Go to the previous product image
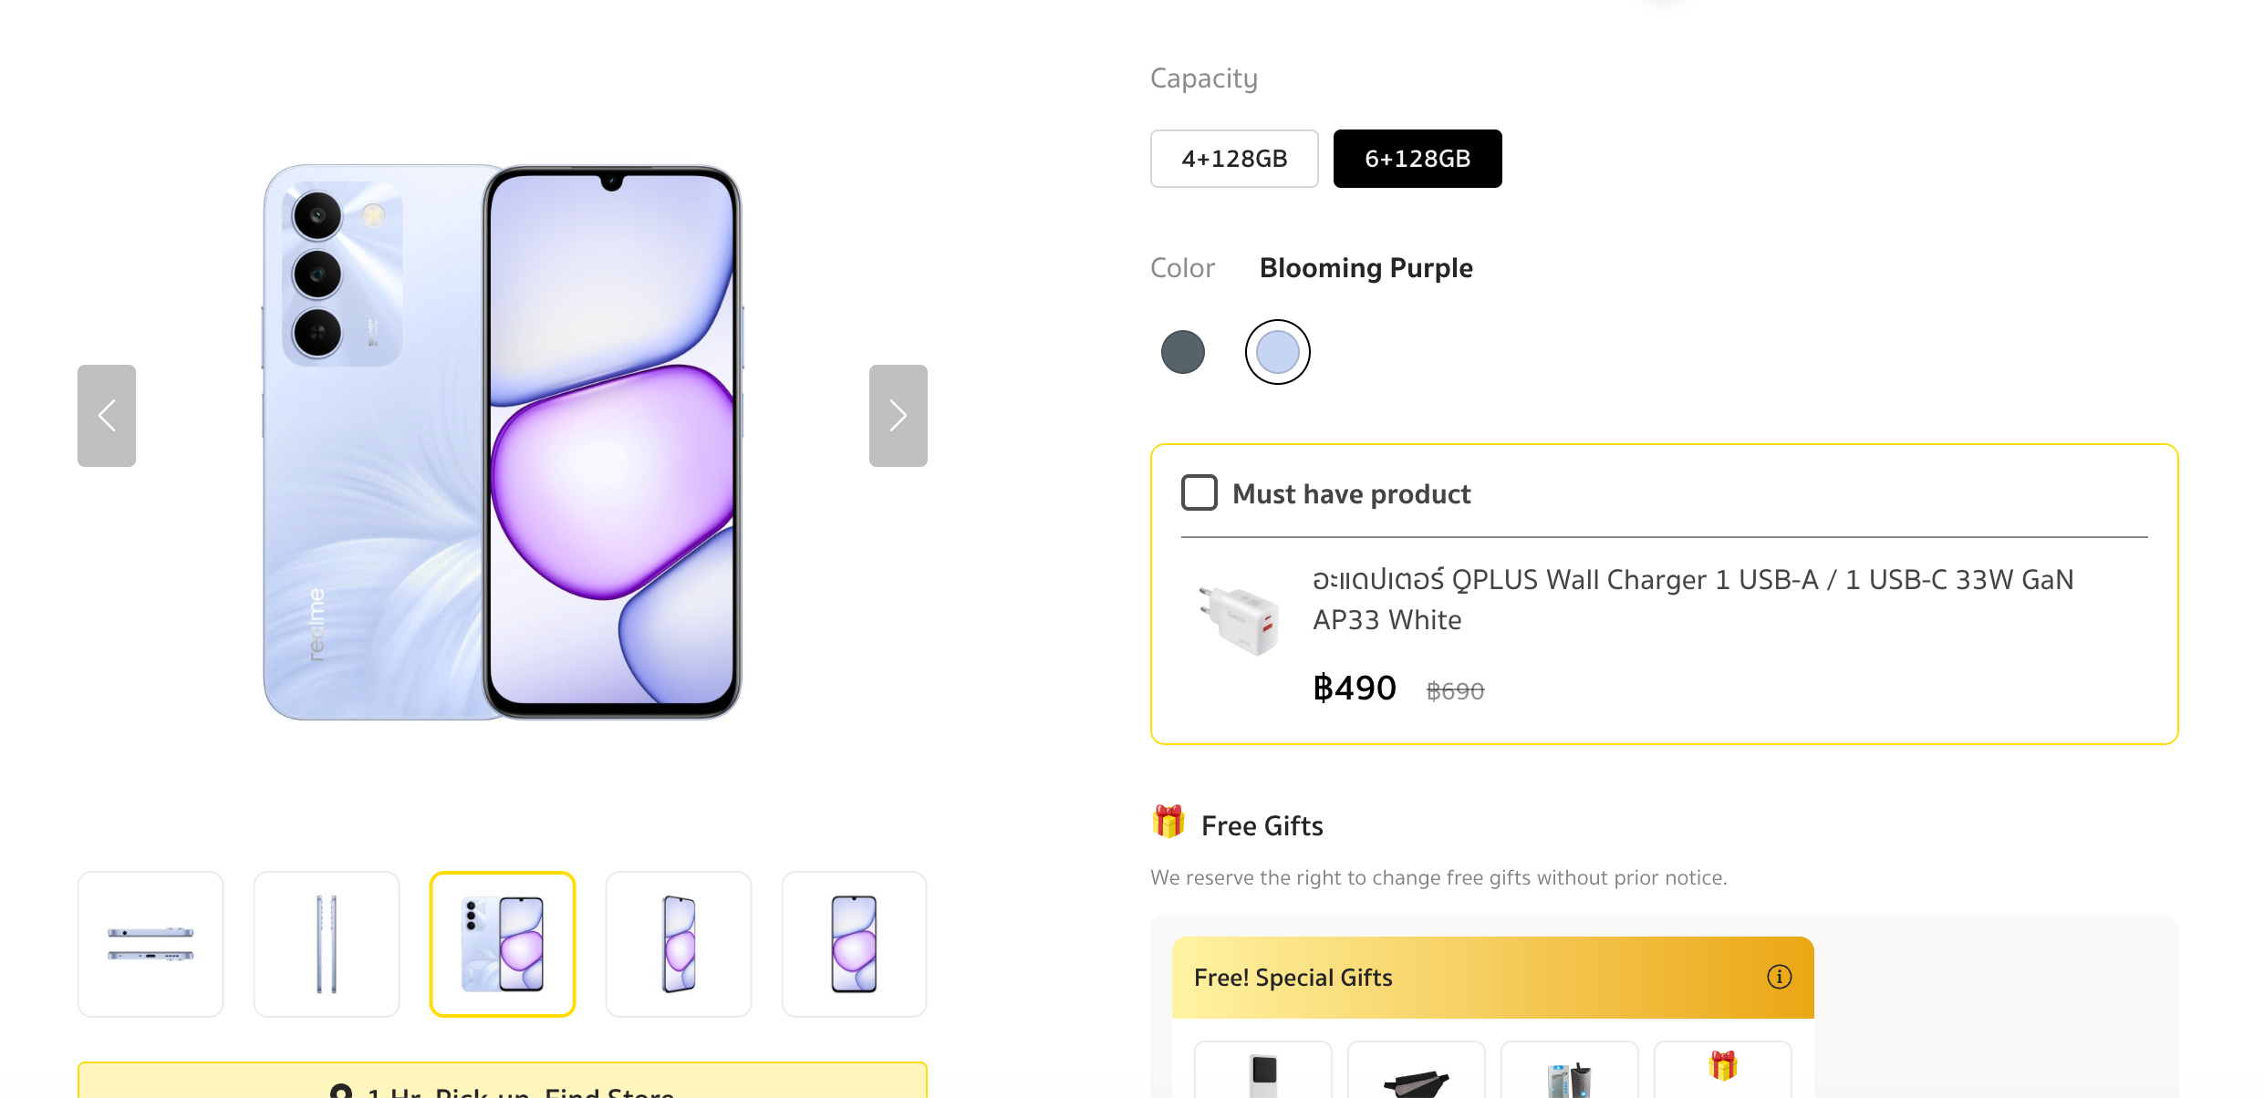2264x1098 pixels. point(107,416)
